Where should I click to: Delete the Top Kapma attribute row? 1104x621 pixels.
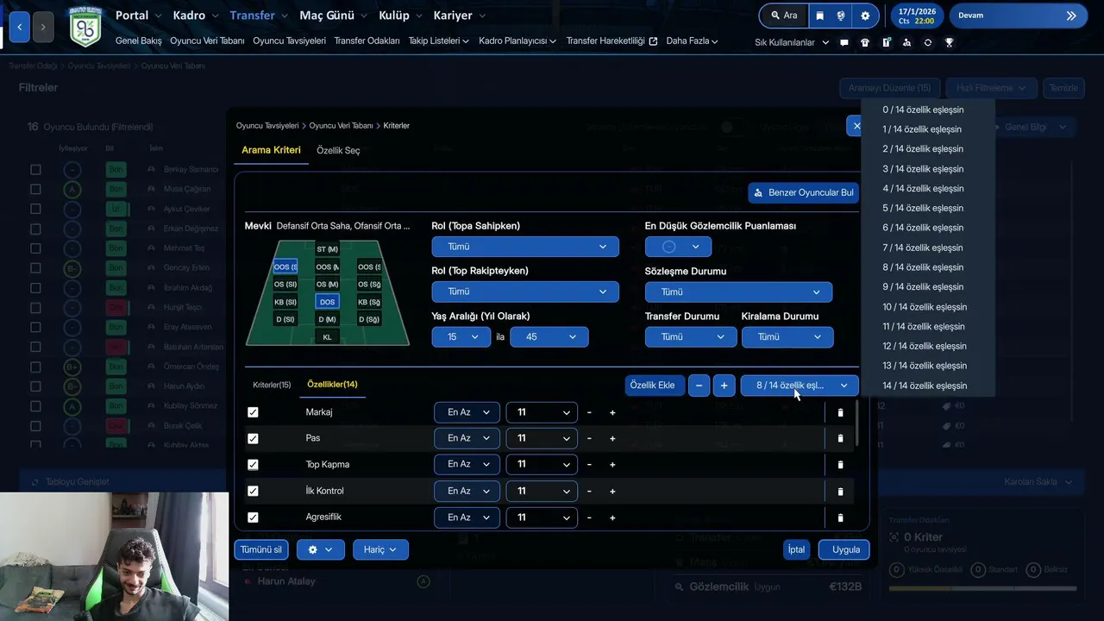pos(841,465)
